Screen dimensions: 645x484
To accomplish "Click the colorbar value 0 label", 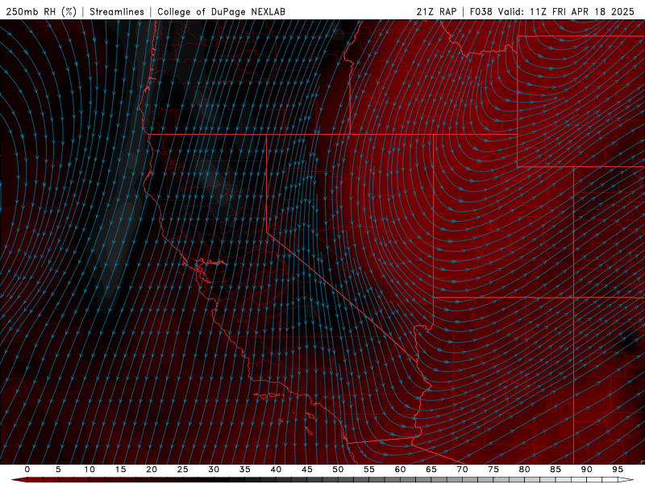I will click(27, 469).
